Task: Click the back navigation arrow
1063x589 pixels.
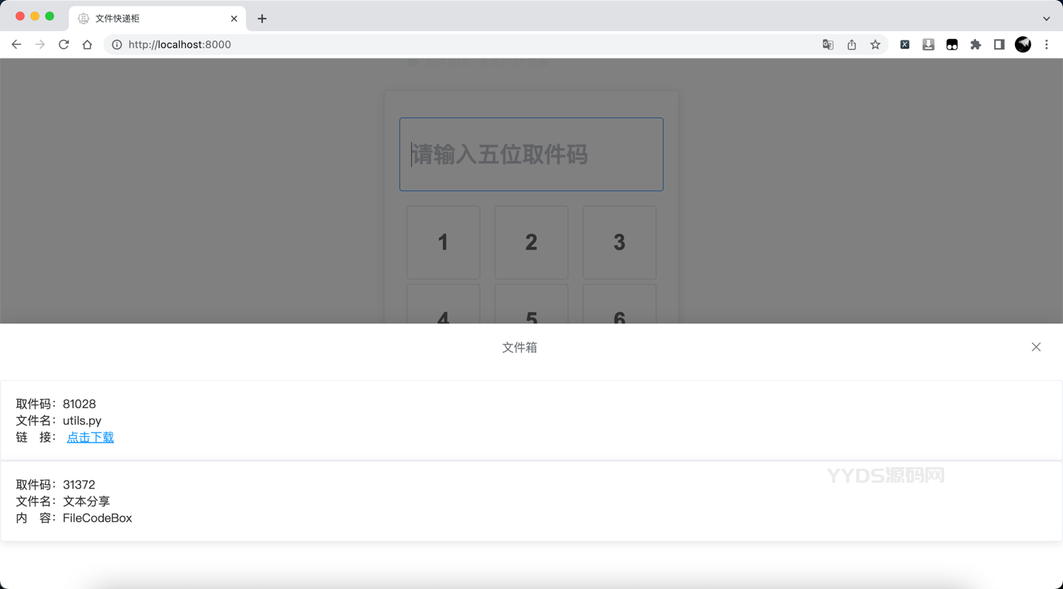Action: (16, 44)
